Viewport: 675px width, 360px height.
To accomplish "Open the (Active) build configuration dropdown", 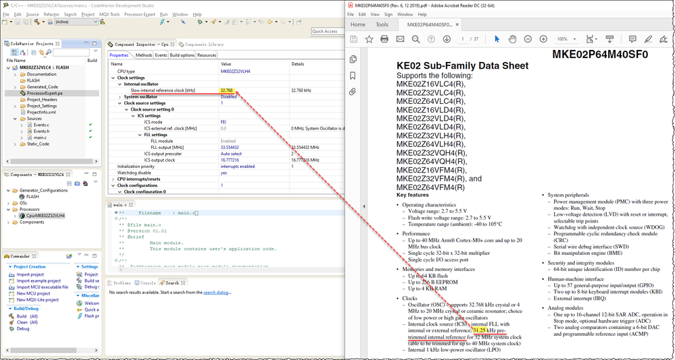I will [x=76, y=22].
